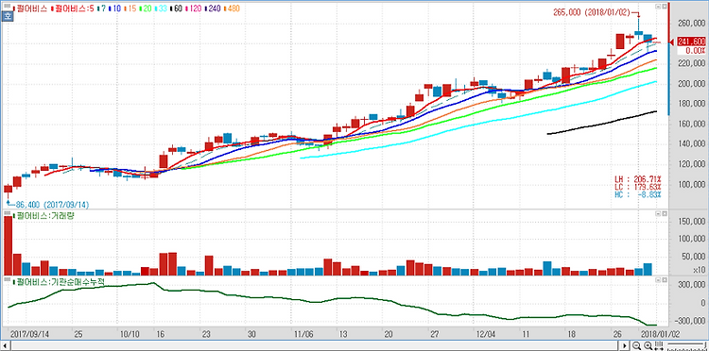The width and height of the screenshot is (709, 351).
Task: Click the price panel maximize icon
Action: (x=665, y=7)
